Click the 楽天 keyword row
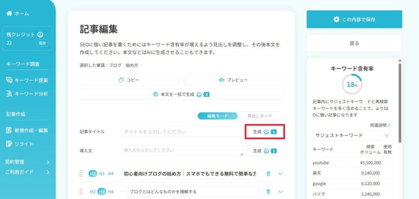This screenshot has height=199, width=419. point(352,173)
